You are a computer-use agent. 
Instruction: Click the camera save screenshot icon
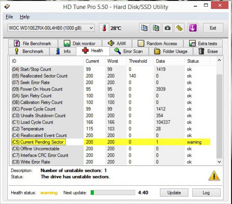tap(168, 28)
